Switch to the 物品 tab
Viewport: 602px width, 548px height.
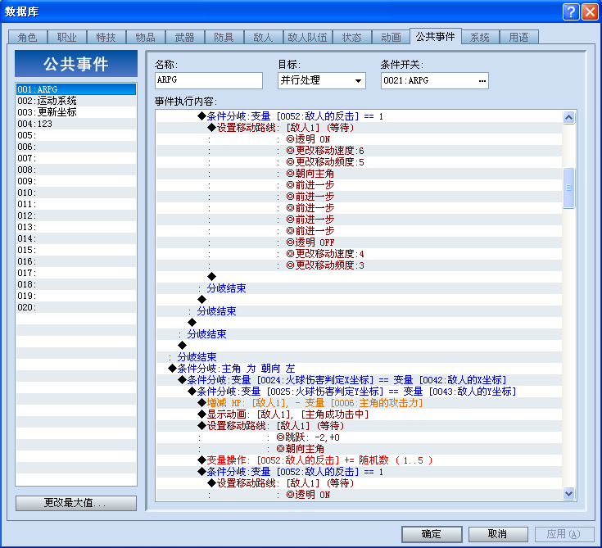[x=145, y=37]
